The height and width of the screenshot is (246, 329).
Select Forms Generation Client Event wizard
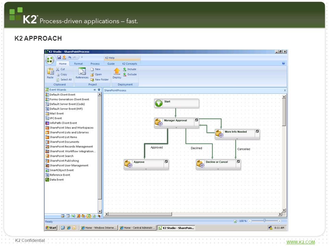[67, 99]
